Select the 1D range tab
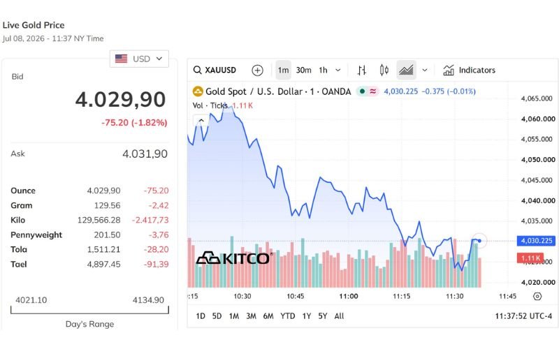Viewport: 559px width, 349px height. pyautogui.click(x=201, y=316)
